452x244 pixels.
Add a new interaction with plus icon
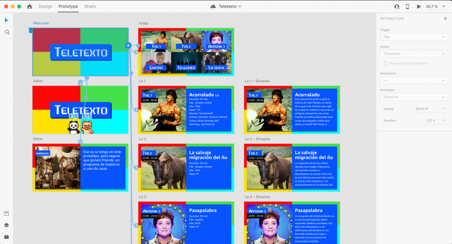(x=445, y=19)
